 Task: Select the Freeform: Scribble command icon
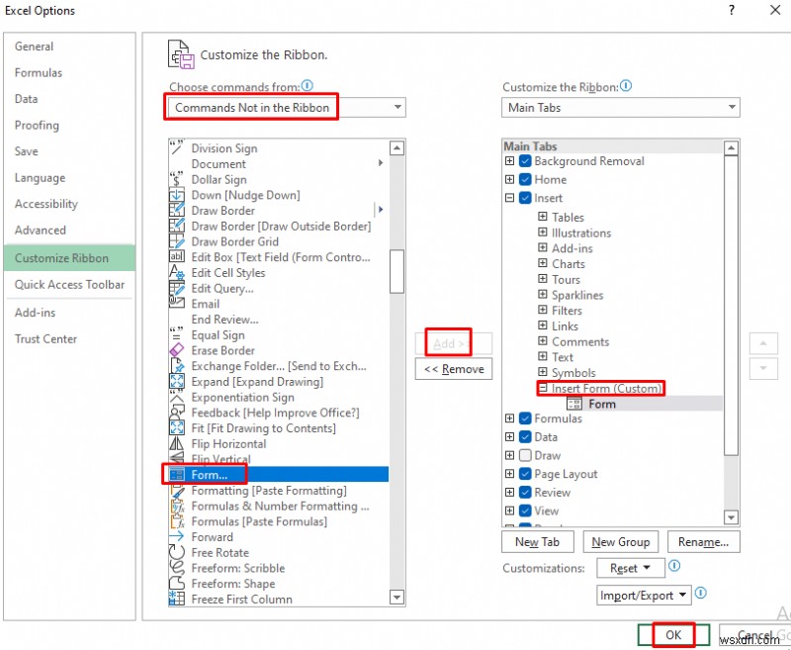(179, 568)
